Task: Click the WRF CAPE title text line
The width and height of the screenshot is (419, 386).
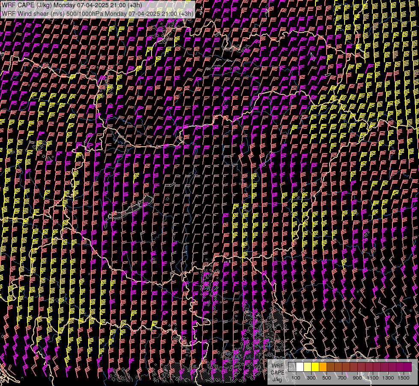Action: coord(71,5)
